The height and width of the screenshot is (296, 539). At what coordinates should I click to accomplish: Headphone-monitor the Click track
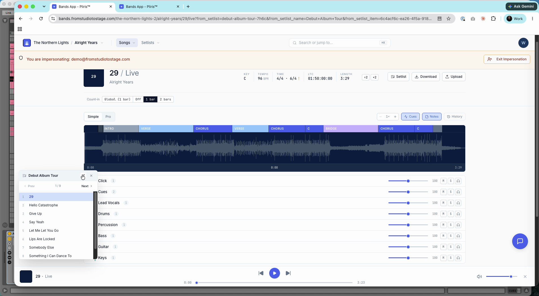(458, 181)
